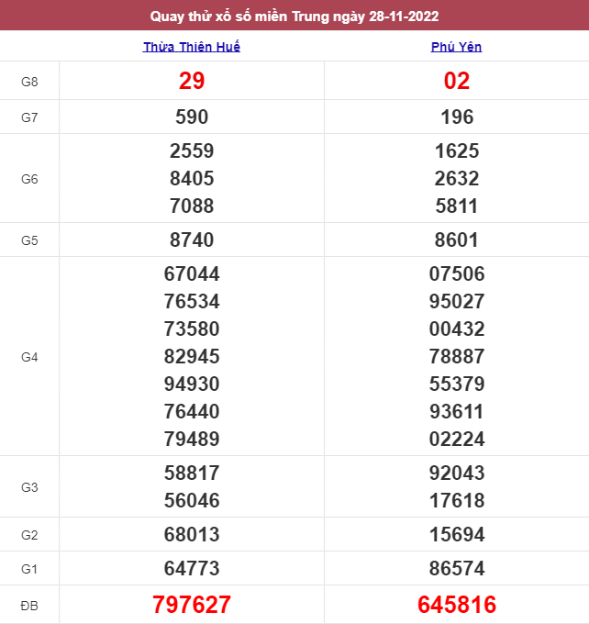Click the G4 number 82945
This screenshot has width=589, height=624.
point(192,356)
